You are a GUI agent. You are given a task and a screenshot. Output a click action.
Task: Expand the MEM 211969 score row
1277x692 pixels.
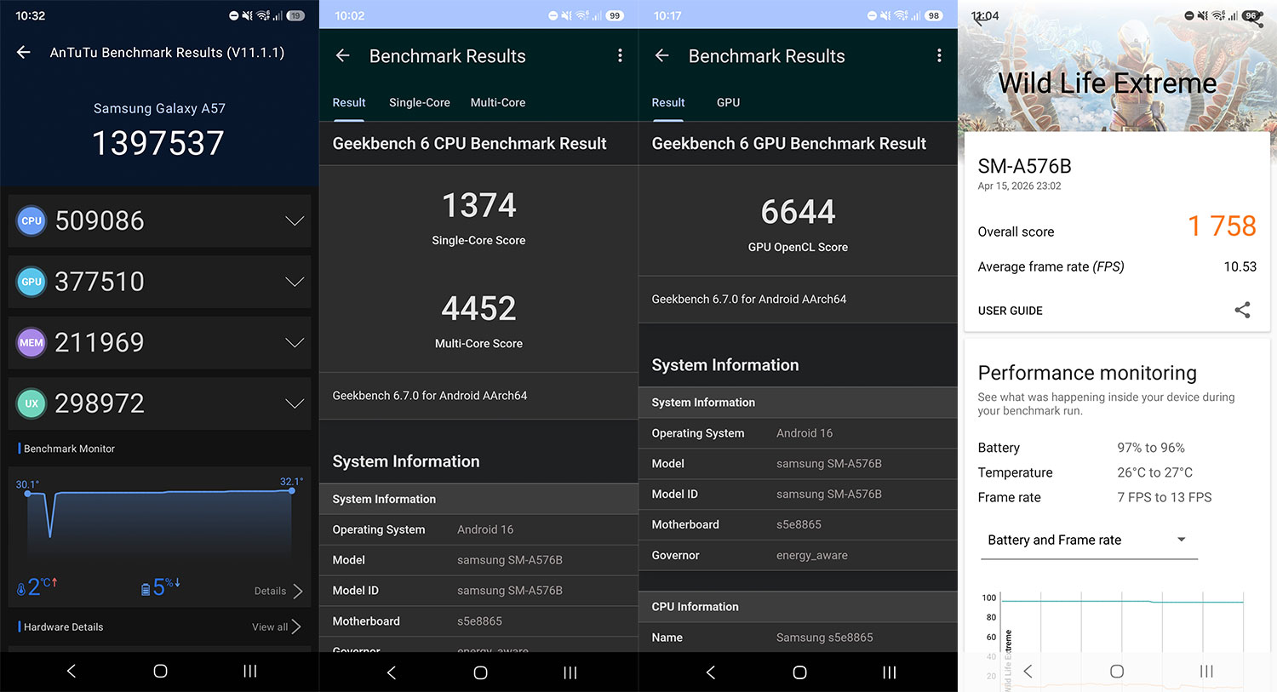pyautogui.click(x=295, y=343)
